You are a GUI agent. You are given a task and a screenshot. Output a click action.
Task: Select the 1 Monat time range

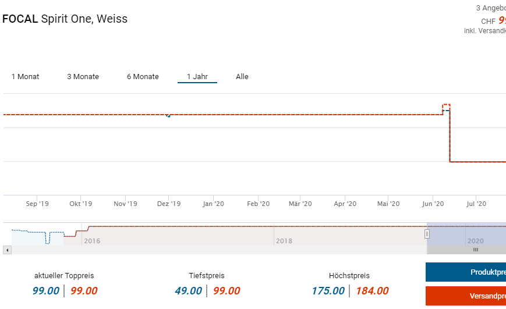(x=25, y=77)
